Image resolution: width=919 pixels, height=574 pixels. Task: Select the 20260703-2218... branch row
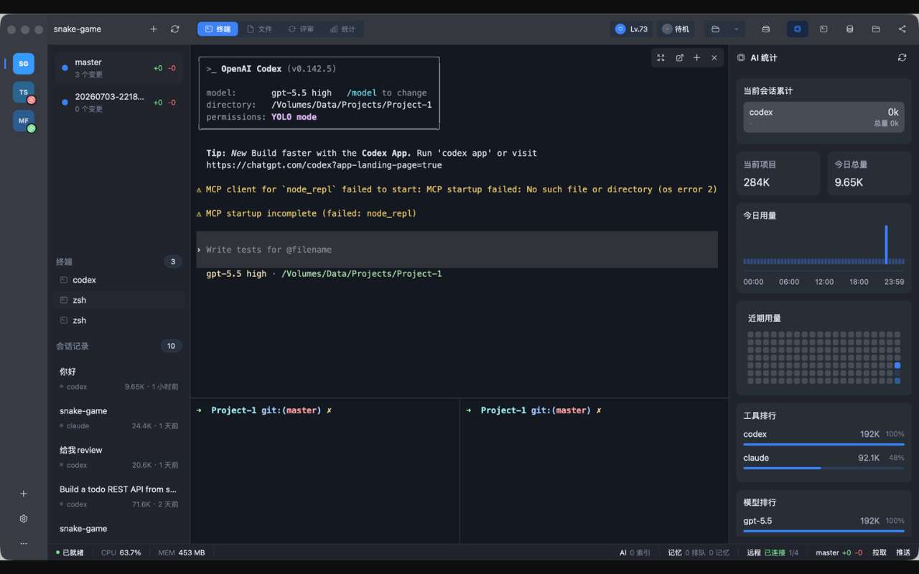[118, 103]
